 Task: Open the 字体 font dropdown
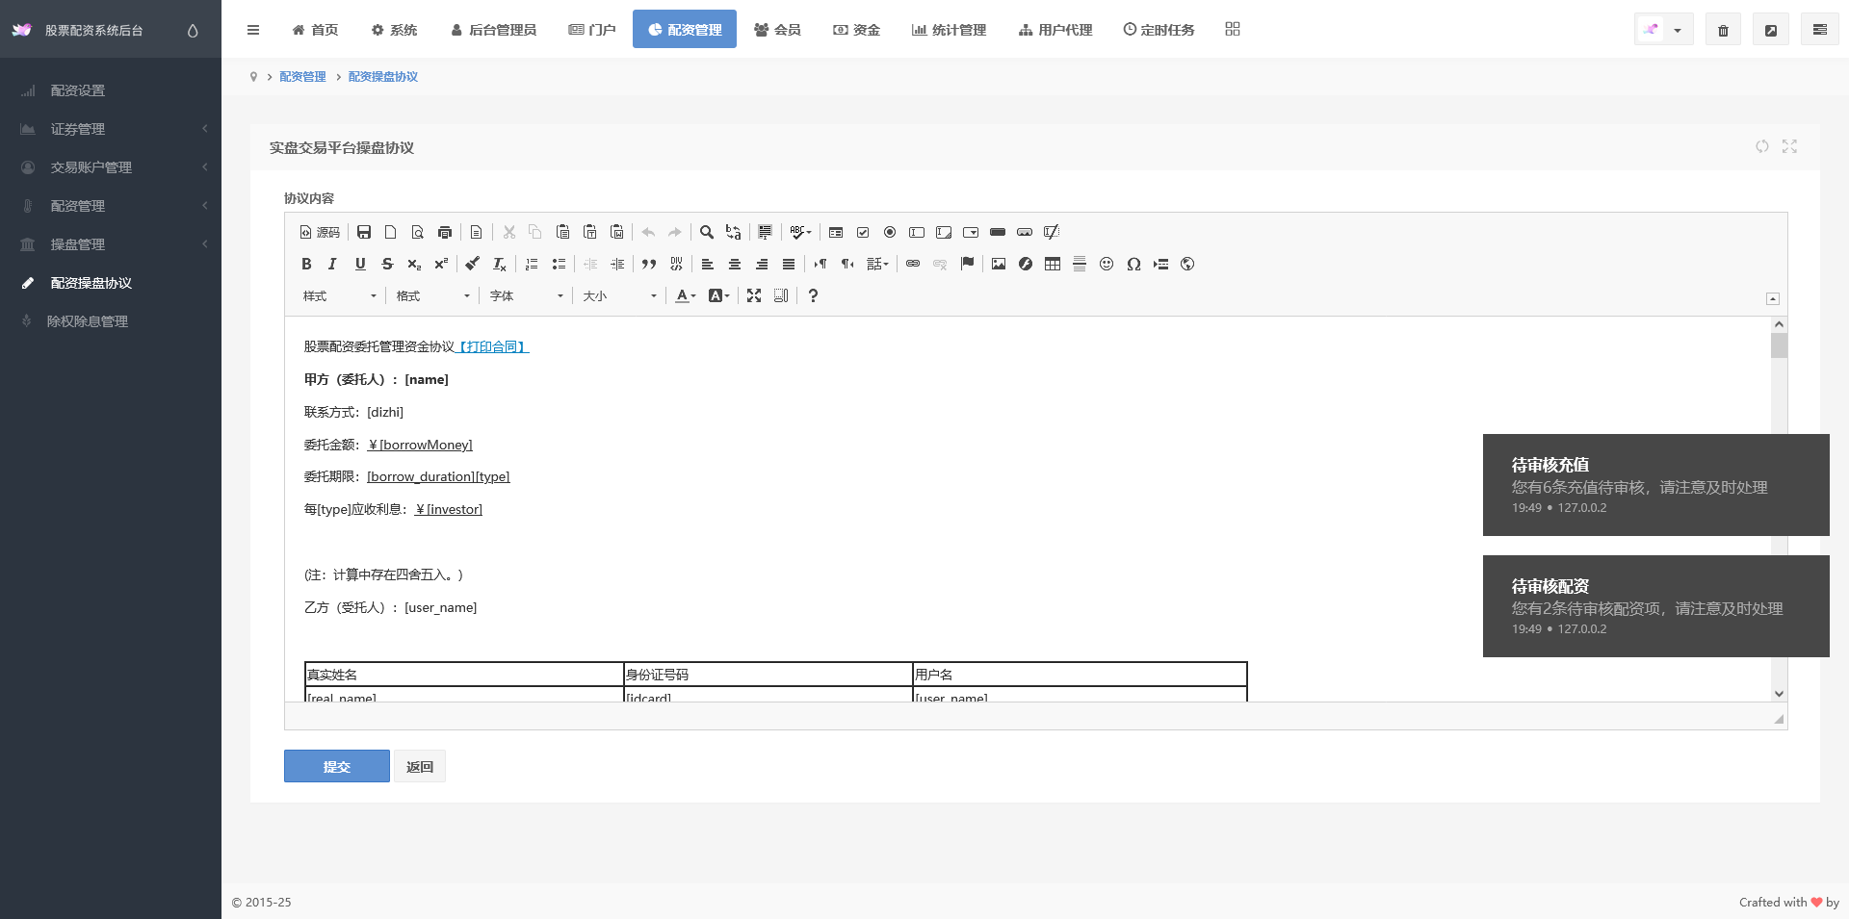coord(527,295)
